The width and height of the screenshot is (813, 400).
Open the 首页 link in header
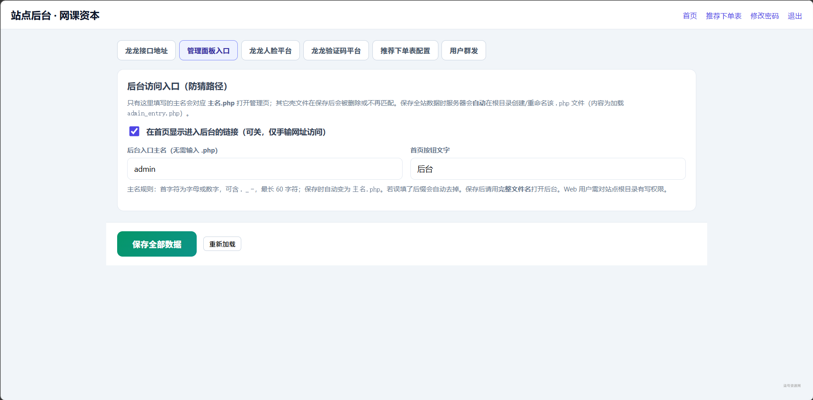tap(690, 16)
